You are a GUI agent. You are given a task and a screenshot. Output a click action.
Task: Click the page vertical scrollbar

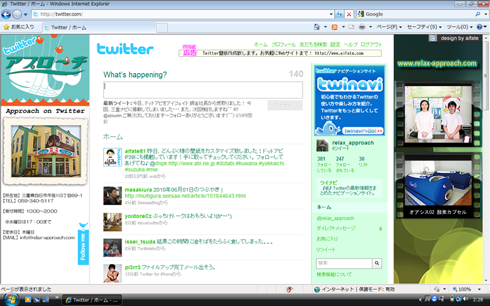pyautogui.click(x=486, y=159)
